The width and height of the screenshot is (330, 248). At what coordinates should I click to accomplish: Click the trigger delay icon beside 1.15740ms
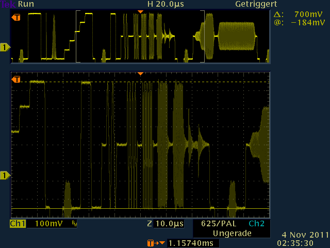153,243
